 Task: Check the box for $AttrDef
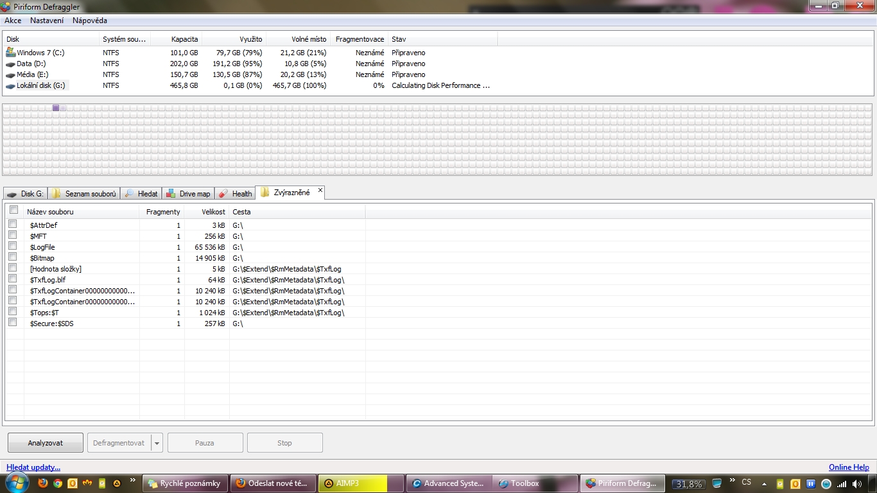point(12,224)
